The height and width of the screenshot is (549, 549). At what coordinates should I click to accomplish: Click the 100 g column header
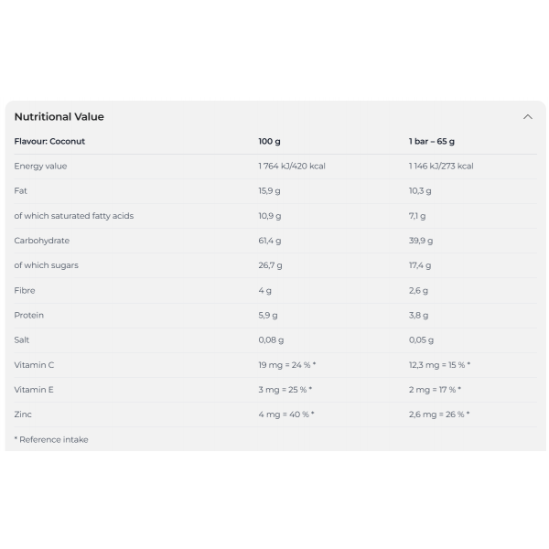point(269,142)
